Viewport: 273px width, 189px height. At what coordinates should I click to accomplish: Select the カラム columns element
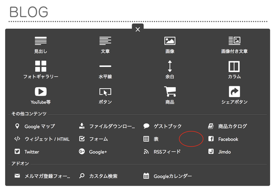tap(235, 70)
